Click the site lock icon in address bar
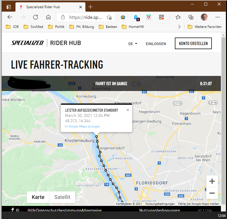 pos(63,17)
